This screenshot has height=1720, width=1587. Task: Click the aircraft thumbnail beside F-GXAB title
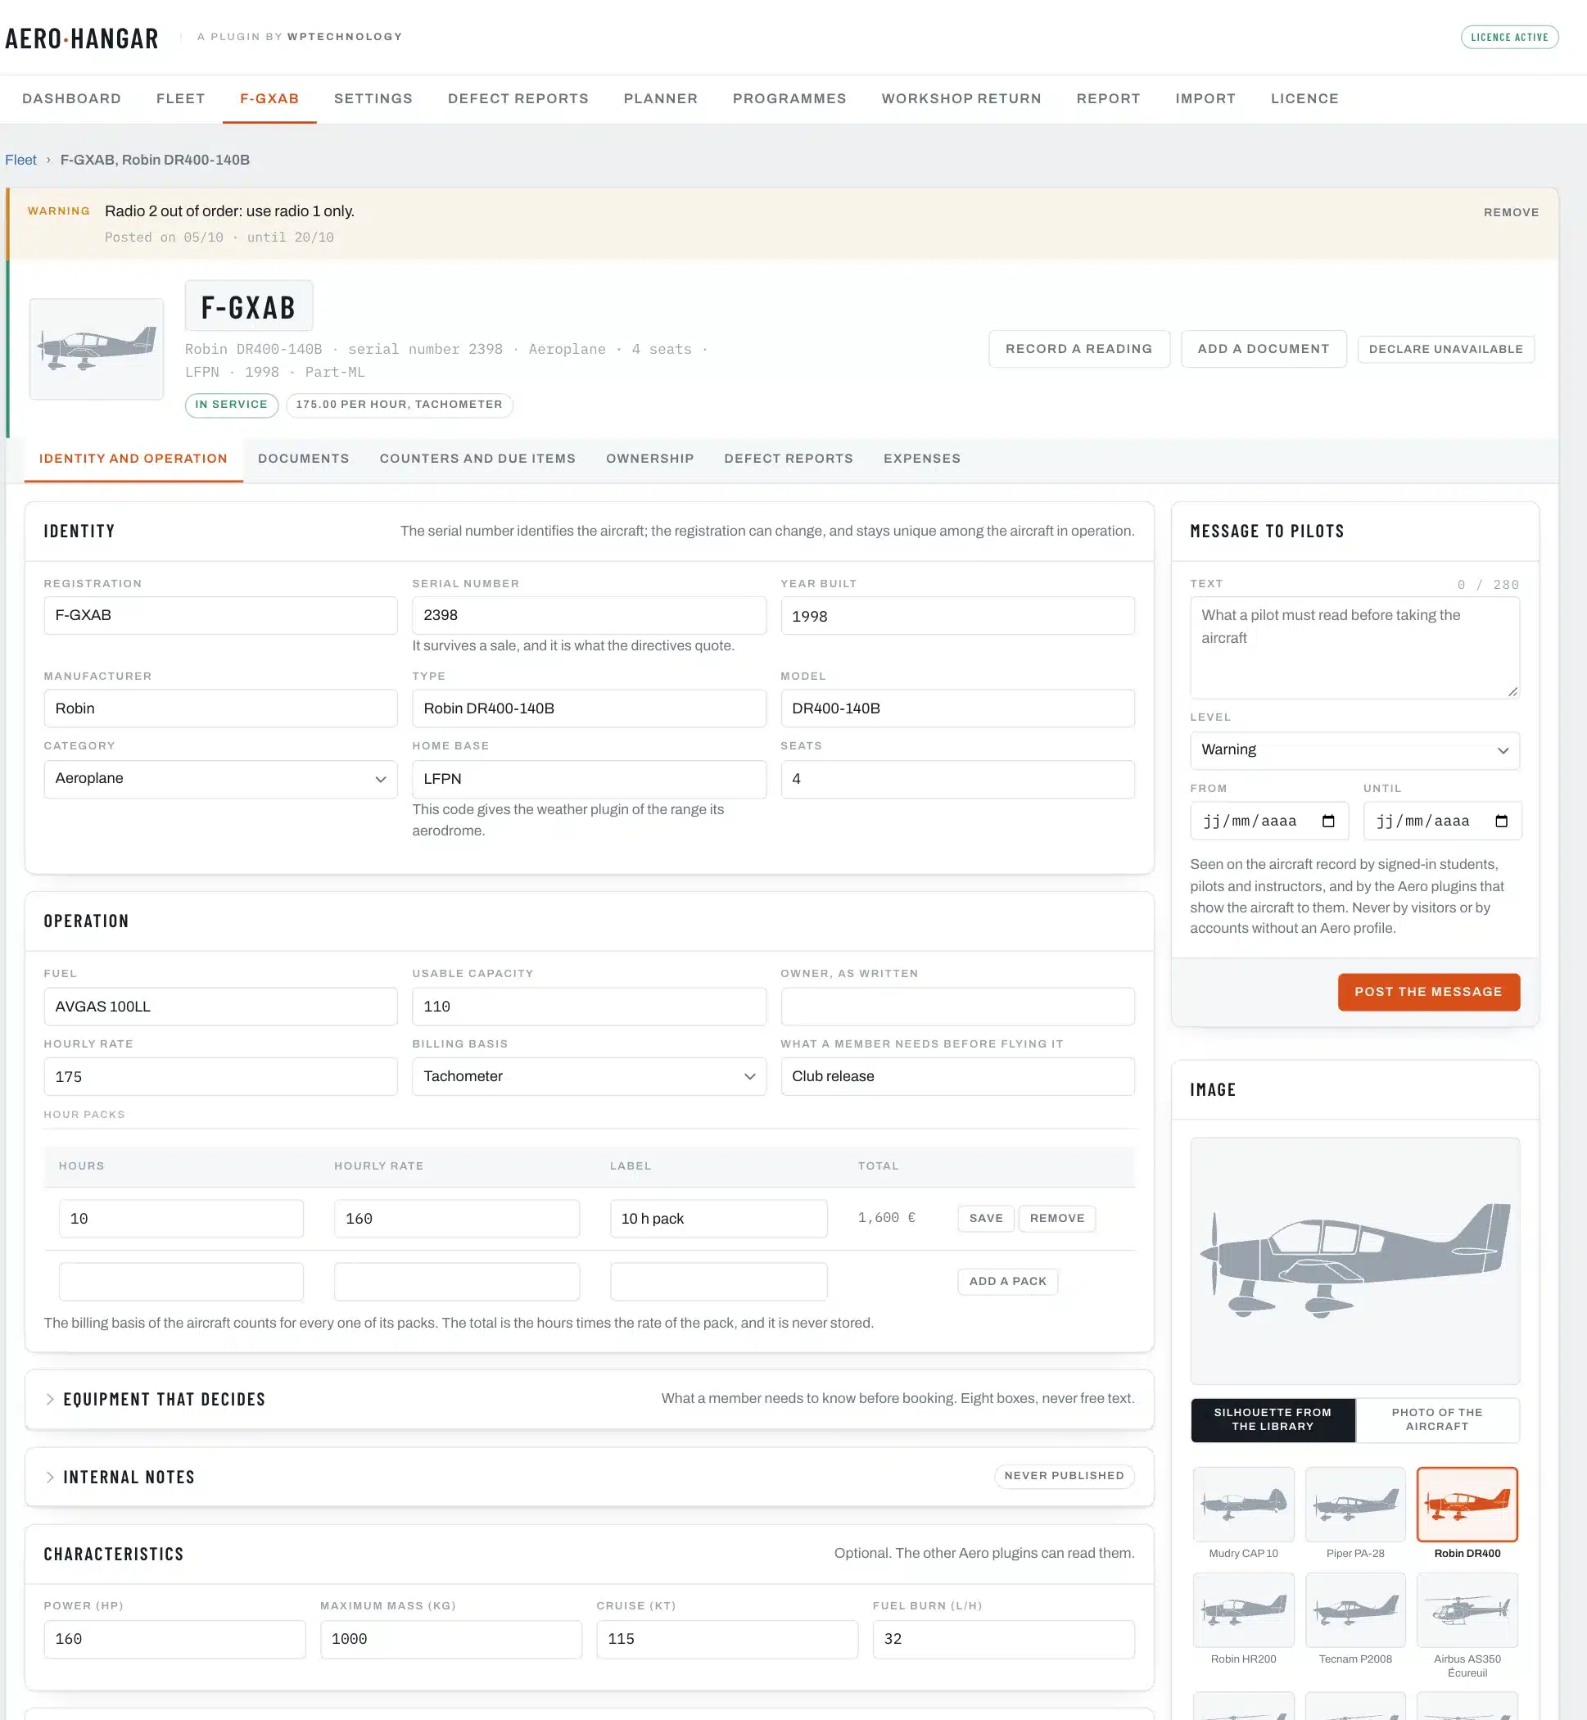point(96,349)
